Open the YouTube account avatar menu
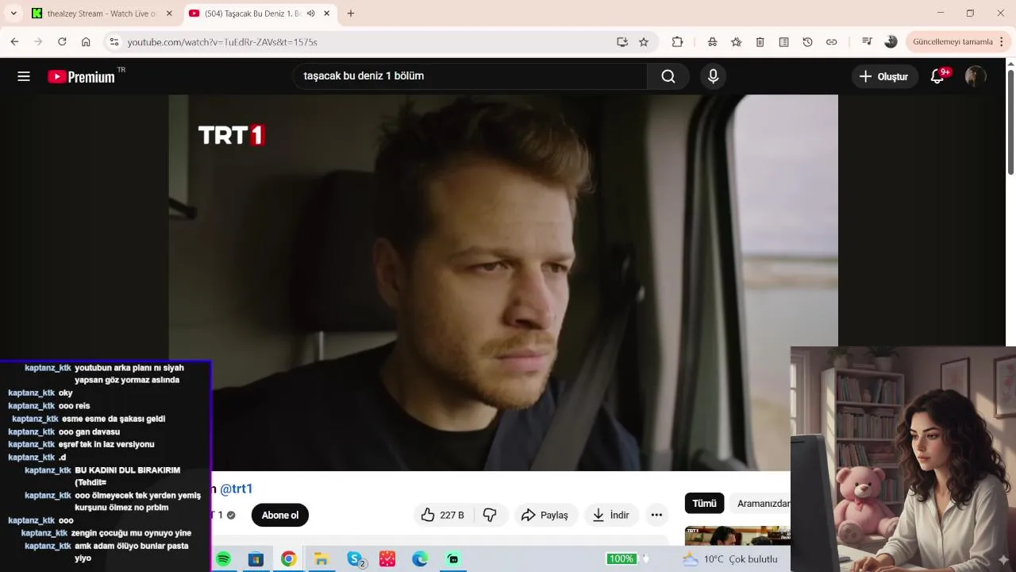The image size is (1016, 572). pyautogui.click(x=976, y=76)
